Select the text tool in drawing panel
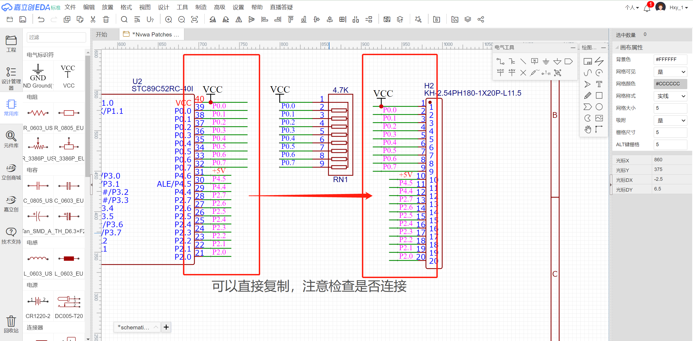The image size is (693, 341). (599, 84)
